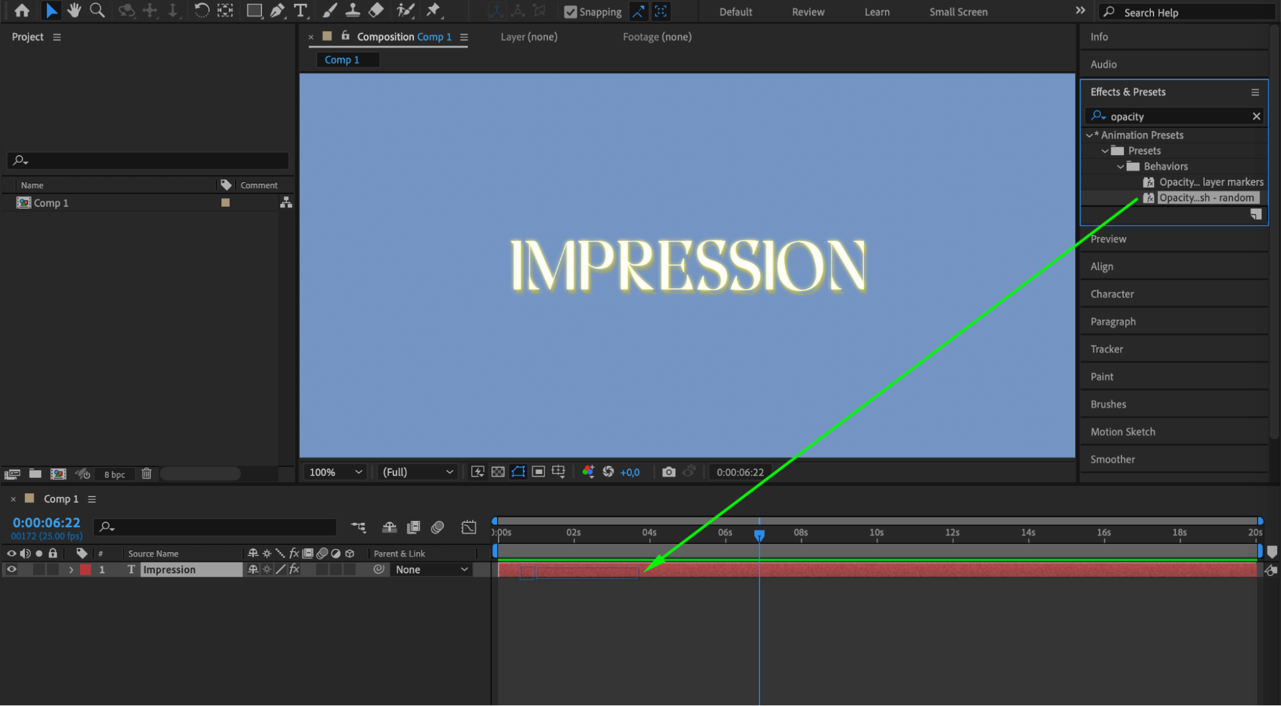Viewport: 1281px width, 706px height.
Task: Select the Horizontal Type tool
Action: (x=300, y=10)
